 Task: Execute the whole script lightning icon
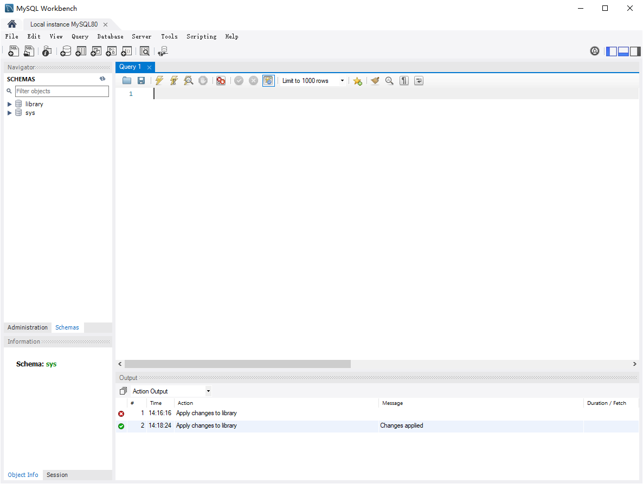159,80
